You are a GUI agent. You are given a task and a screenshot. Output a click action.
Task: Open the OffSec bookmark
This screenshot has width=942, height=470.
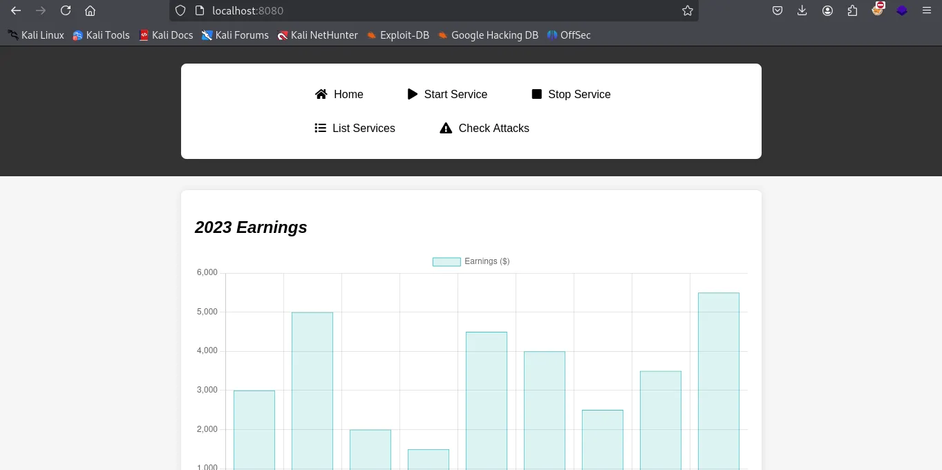569,35
